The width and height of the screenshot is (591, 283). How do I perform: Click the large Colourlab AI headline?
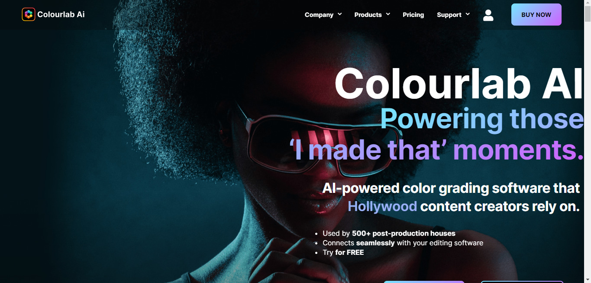pos(459,84)
